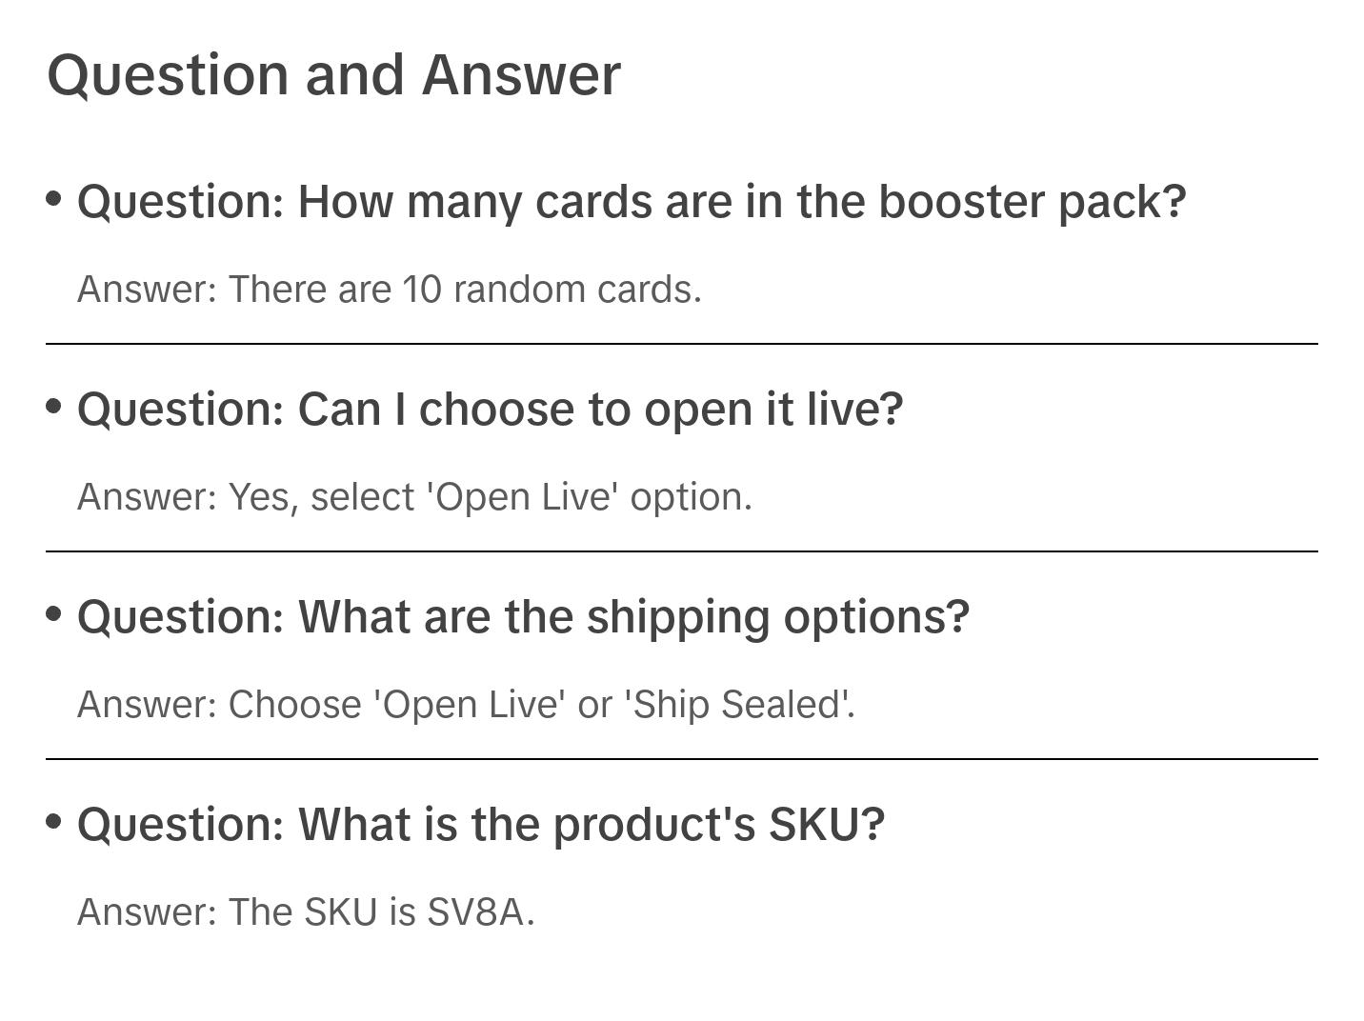Click the word "Answer:" in the SKU answer line

148,912
